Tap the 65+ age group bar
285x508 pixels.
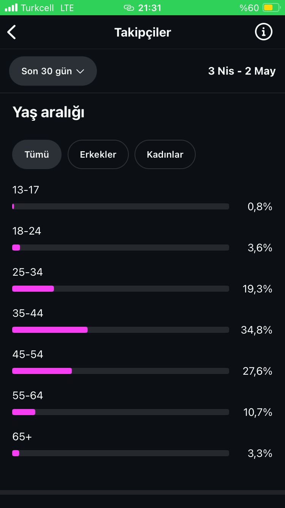pyautogui.click(x=120, y=453)
